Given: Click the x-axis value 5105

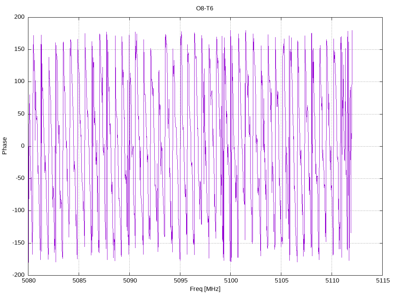Looking at the screenshot, I should click(x=282, y=281).
